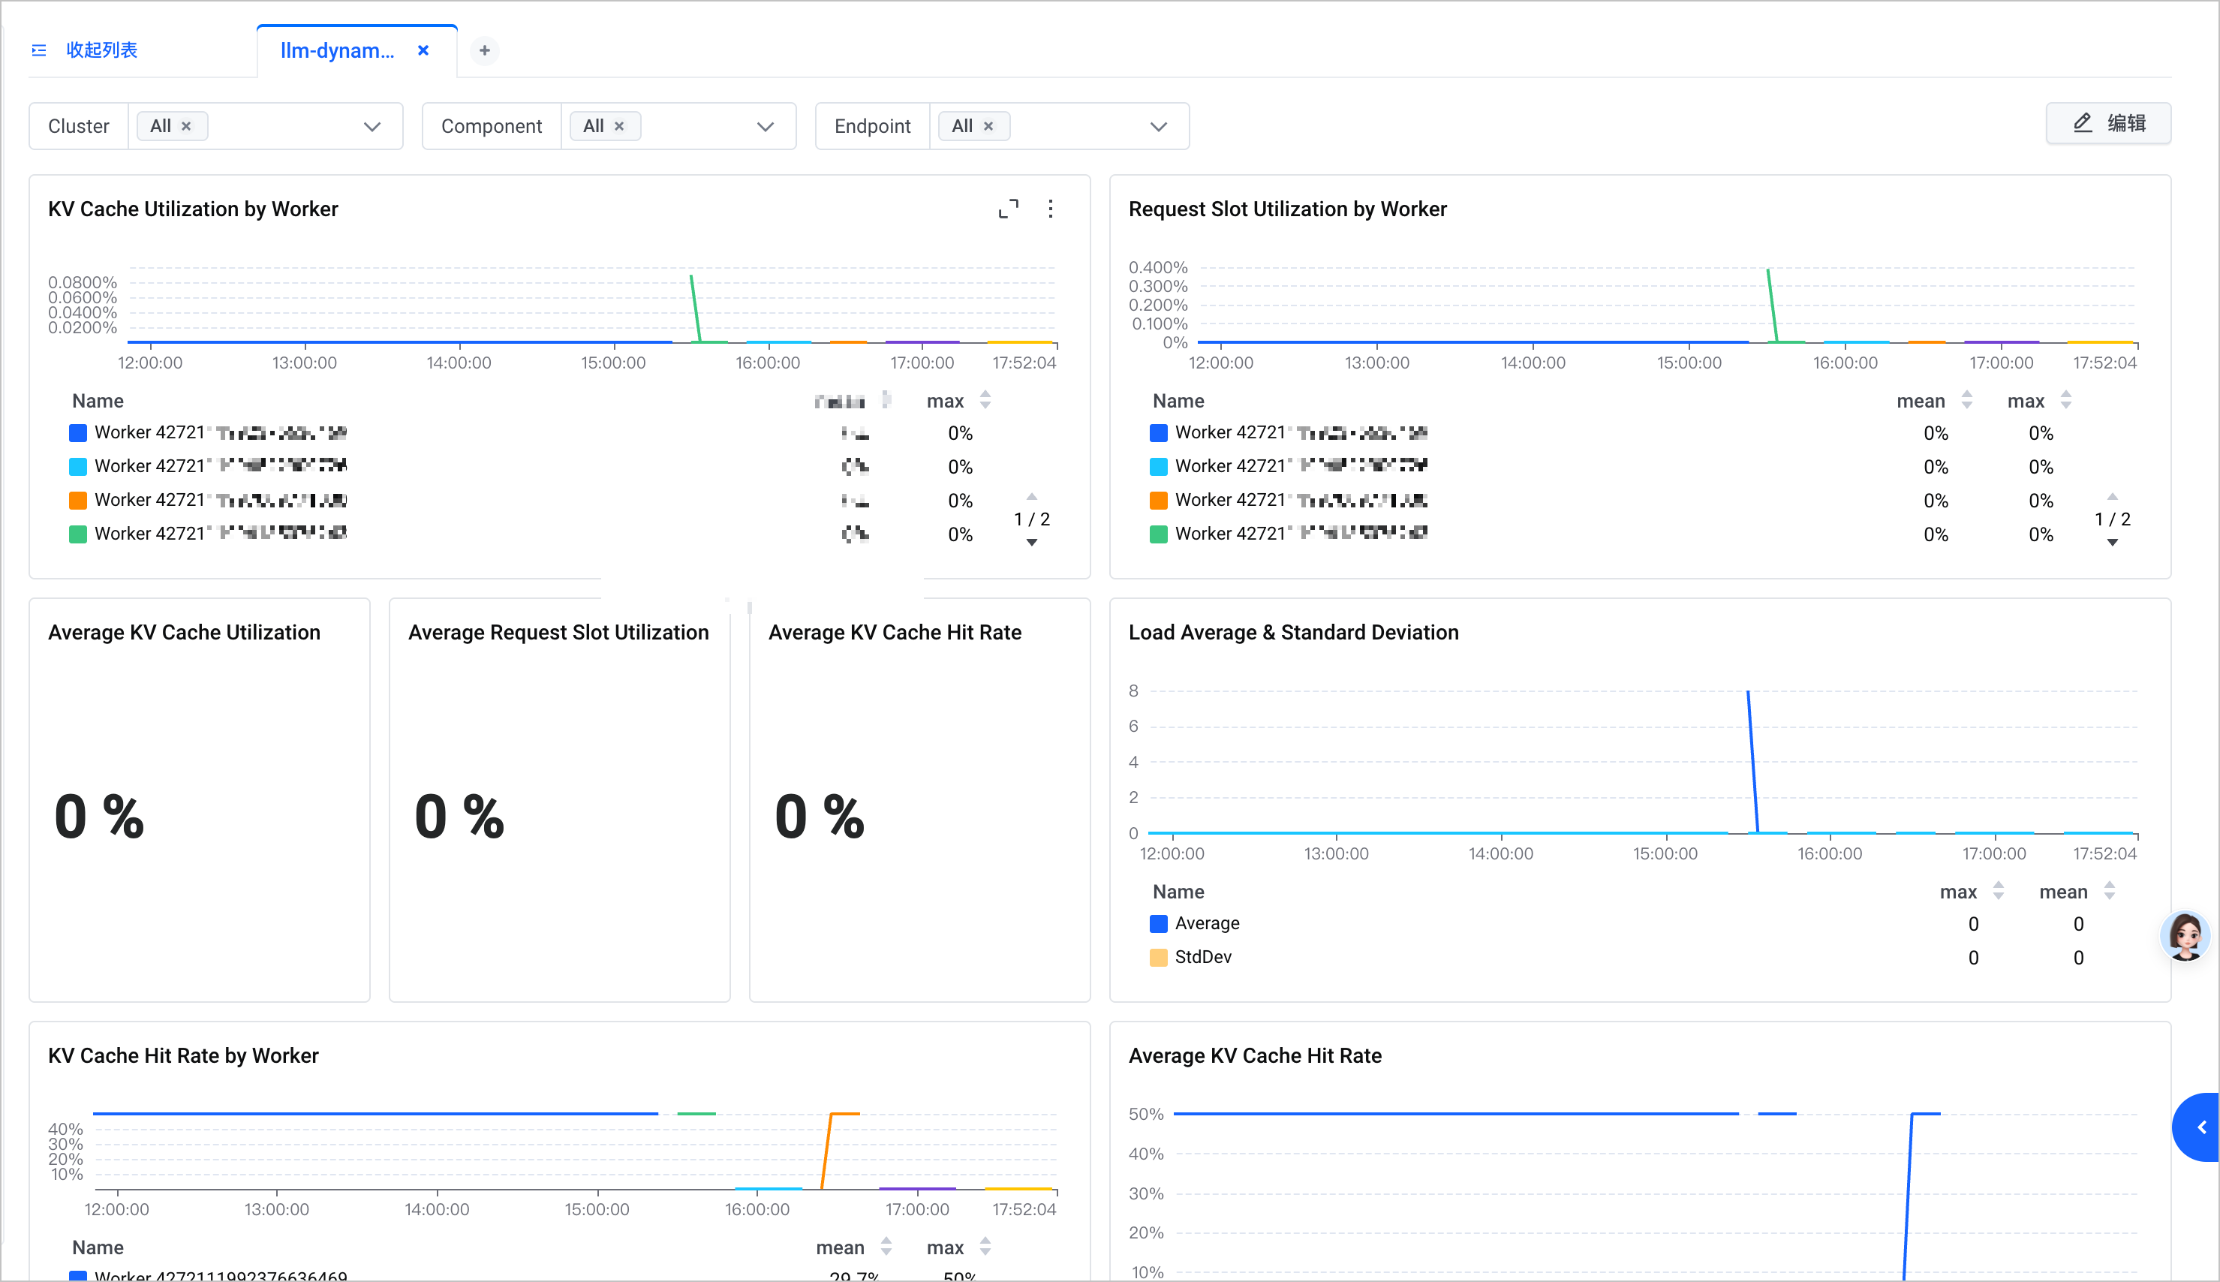Open the Component dropdown

[x=765, y=126]
